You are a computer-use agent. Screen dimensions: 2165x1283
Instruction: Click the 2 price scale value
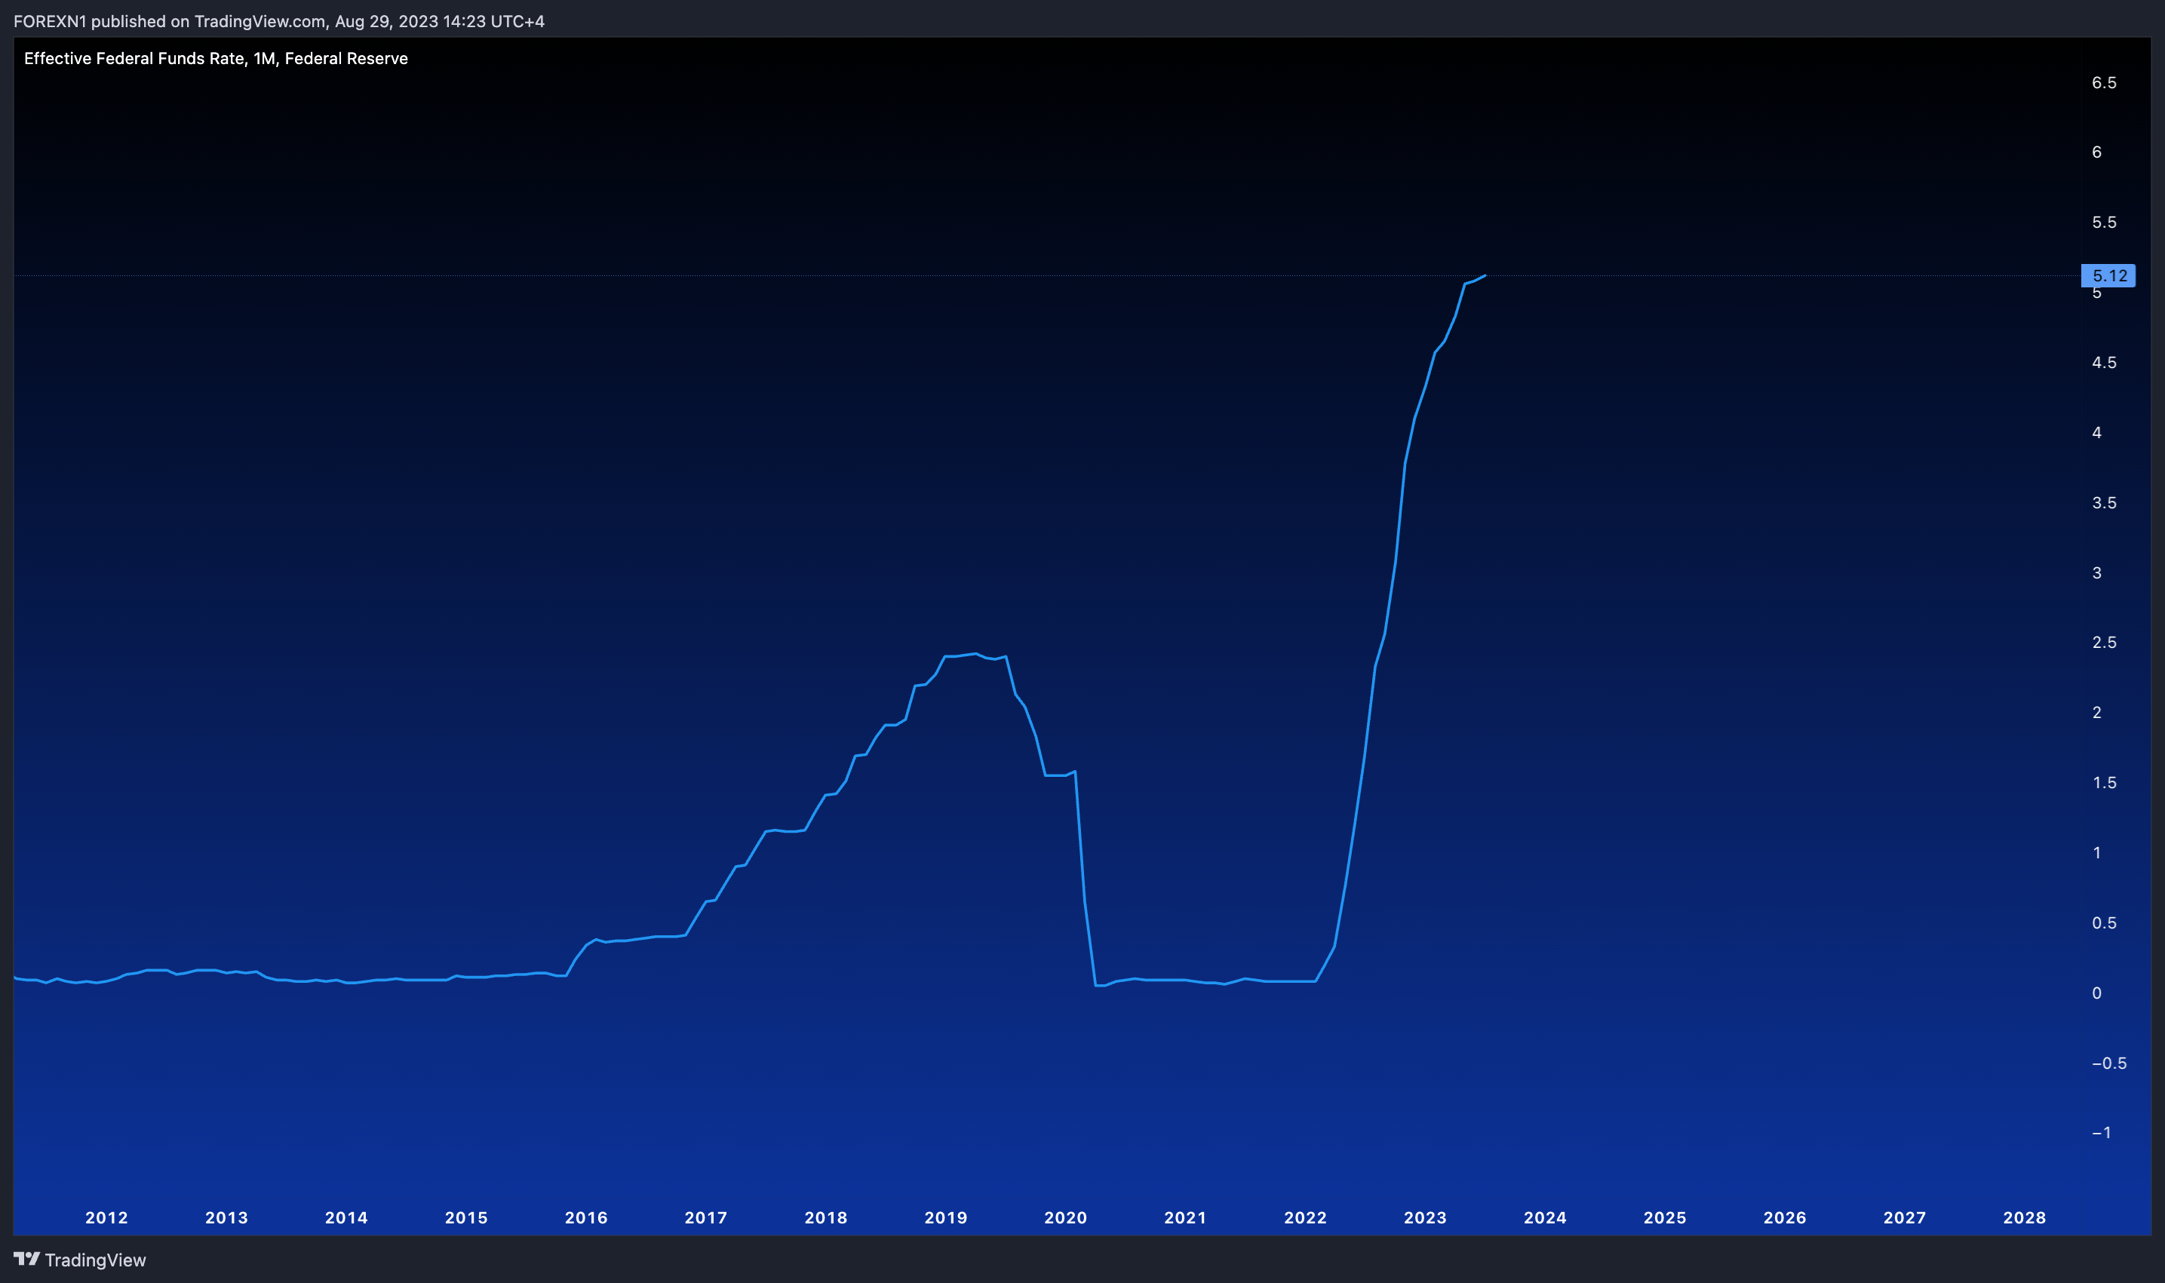pyautogui.click(x=2096, y=712)
